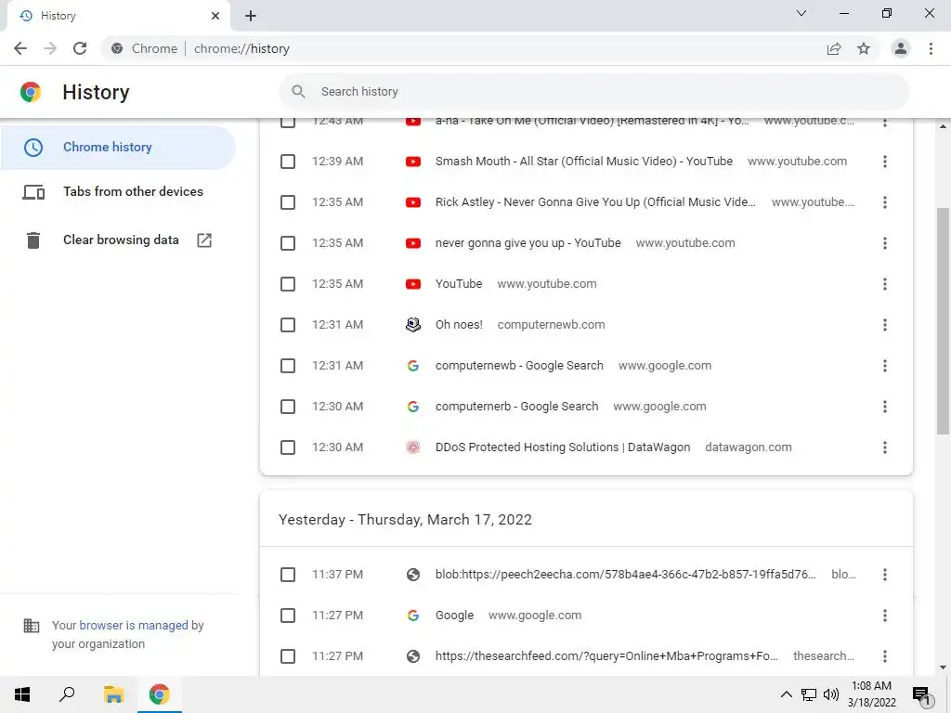Open Windows taskbar search
Viewport: 951px width, 713px height.
(67, 694)
